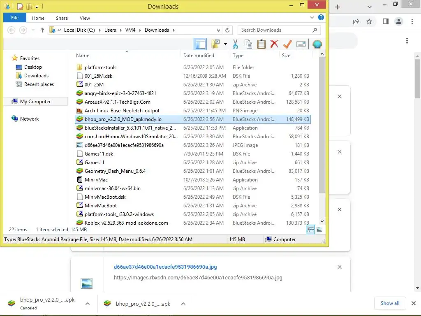The width and height of the screenshot is (421, 316).
Task: Click Show all in Chrome download bar
Action: (x=390, y=303)
